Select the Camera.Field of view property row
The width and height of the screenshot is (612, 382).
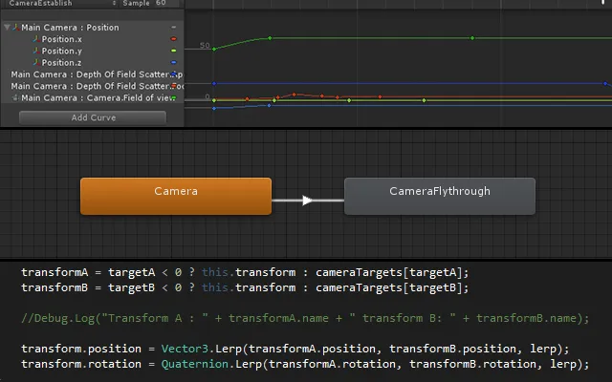click(92, 97)
